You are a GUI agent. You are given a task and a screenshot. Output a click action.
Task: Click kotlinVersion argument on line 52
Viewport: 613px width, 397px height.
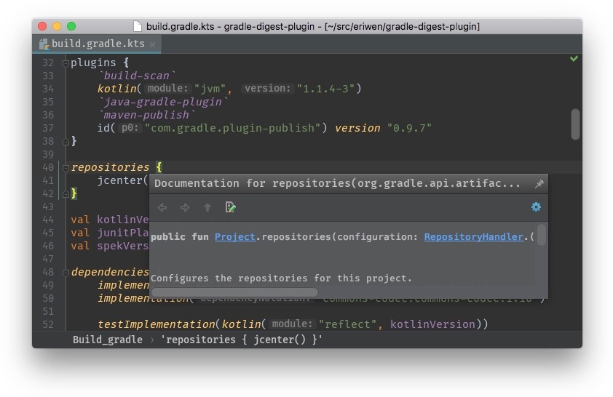pos(432,324)
